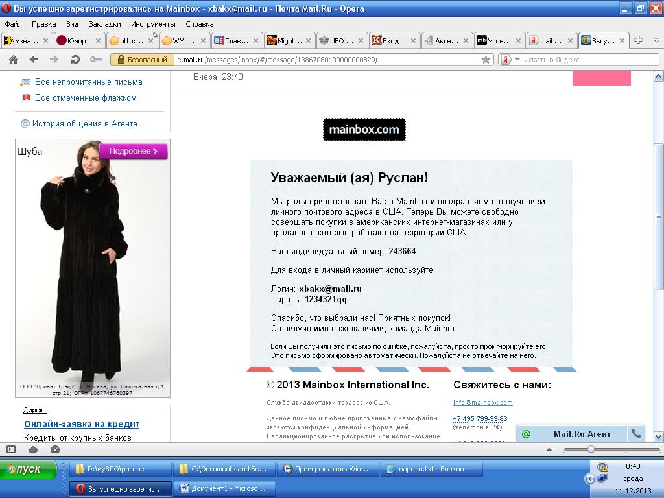Switch to the Узна... tab
Screen dimensions: 664x498
click(x=26, y=41)
